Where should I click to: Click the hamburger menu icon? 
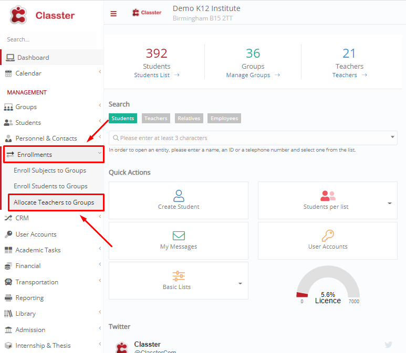pos(113,14)
